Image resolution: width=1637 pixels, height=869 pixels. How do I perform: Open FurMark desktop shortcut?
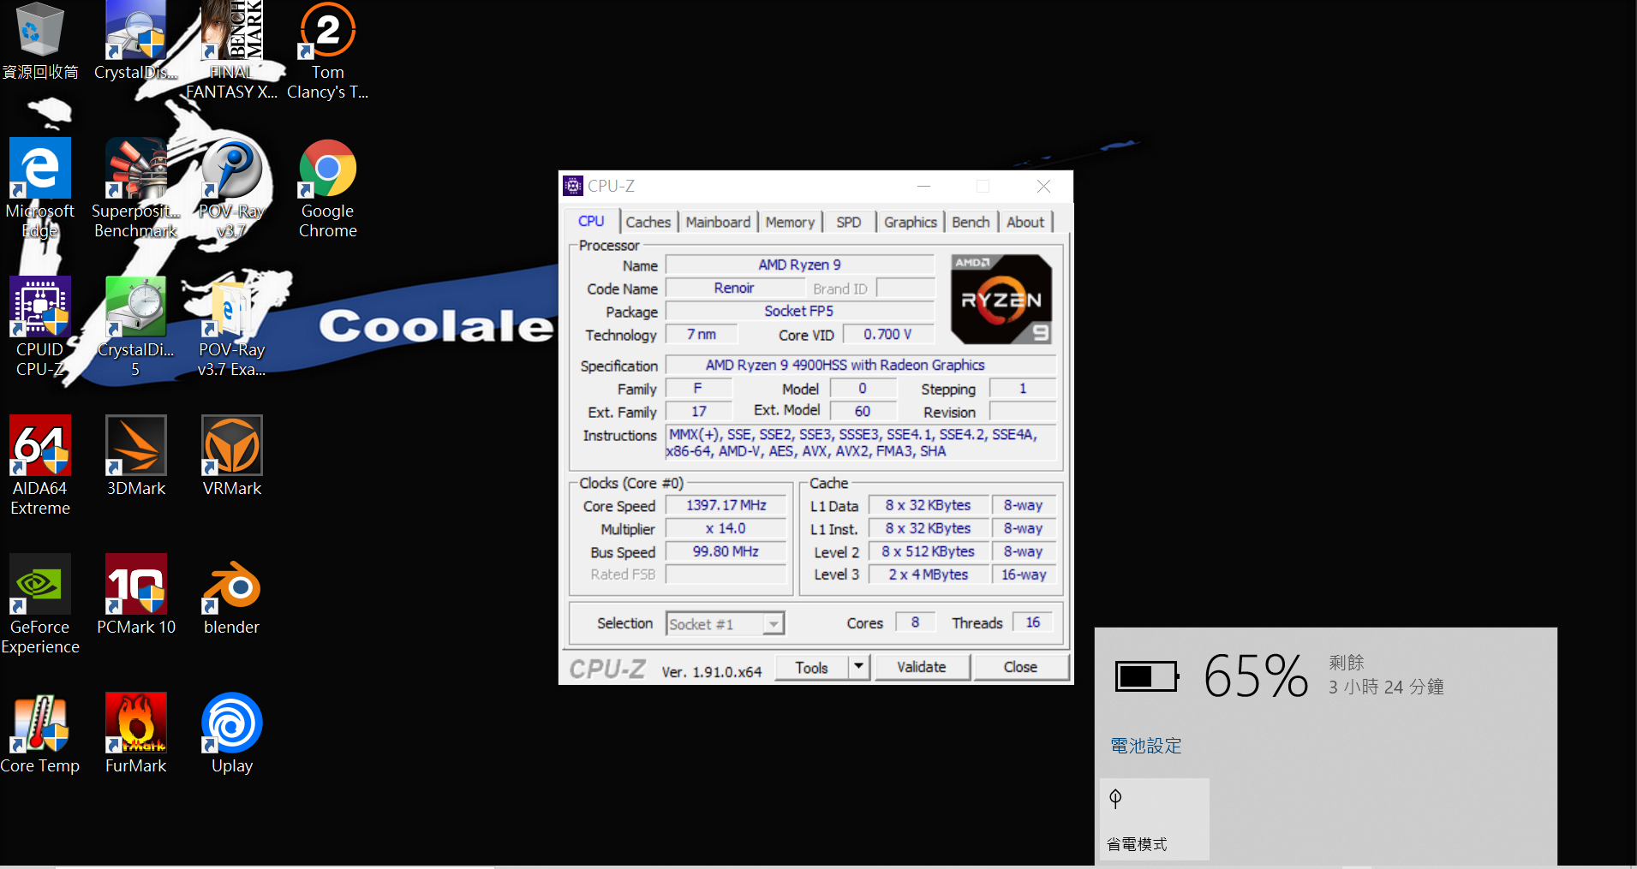135,733
